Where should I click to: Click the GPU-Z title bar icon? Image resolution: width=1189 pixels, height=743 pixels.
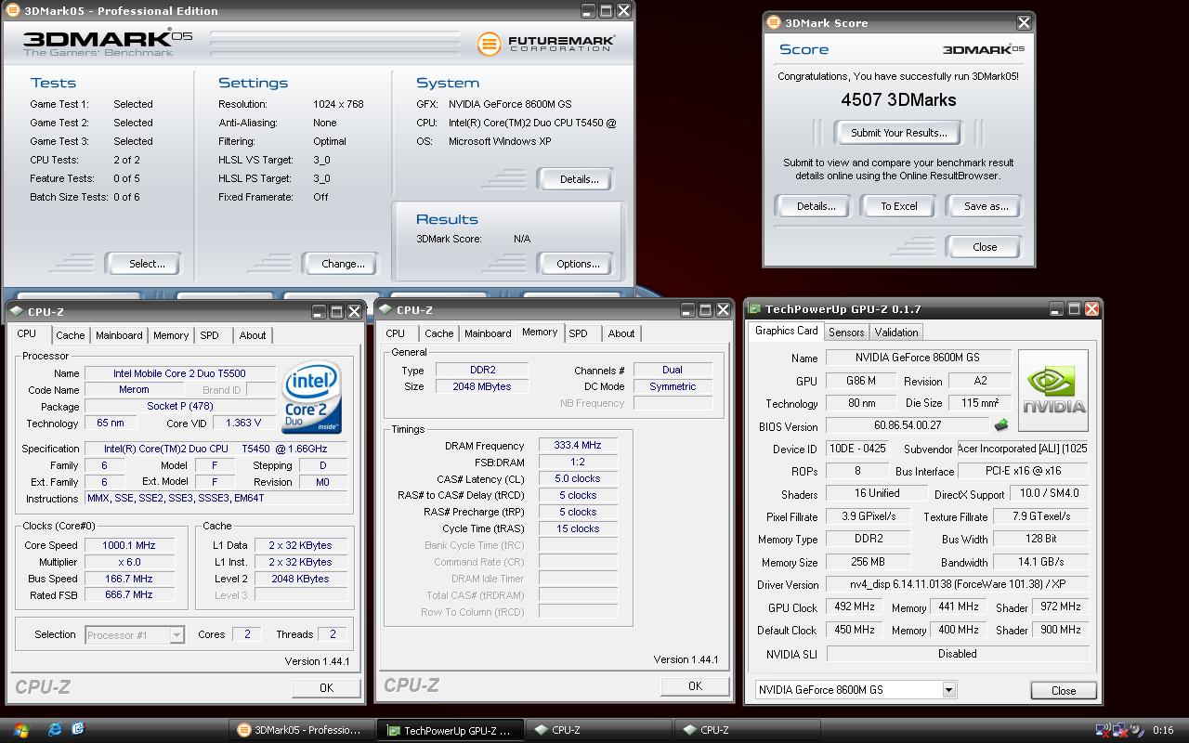point(755,309)
